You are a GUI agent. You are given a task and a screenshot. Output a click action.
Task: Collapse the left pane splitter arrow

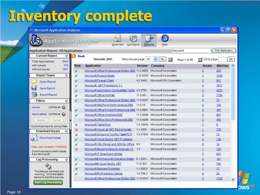click(x=71, y=120)
